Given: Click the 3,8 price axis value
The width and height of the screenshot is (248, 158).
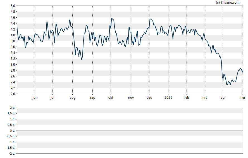Looking at the screenshot, I should click(13, 41).
